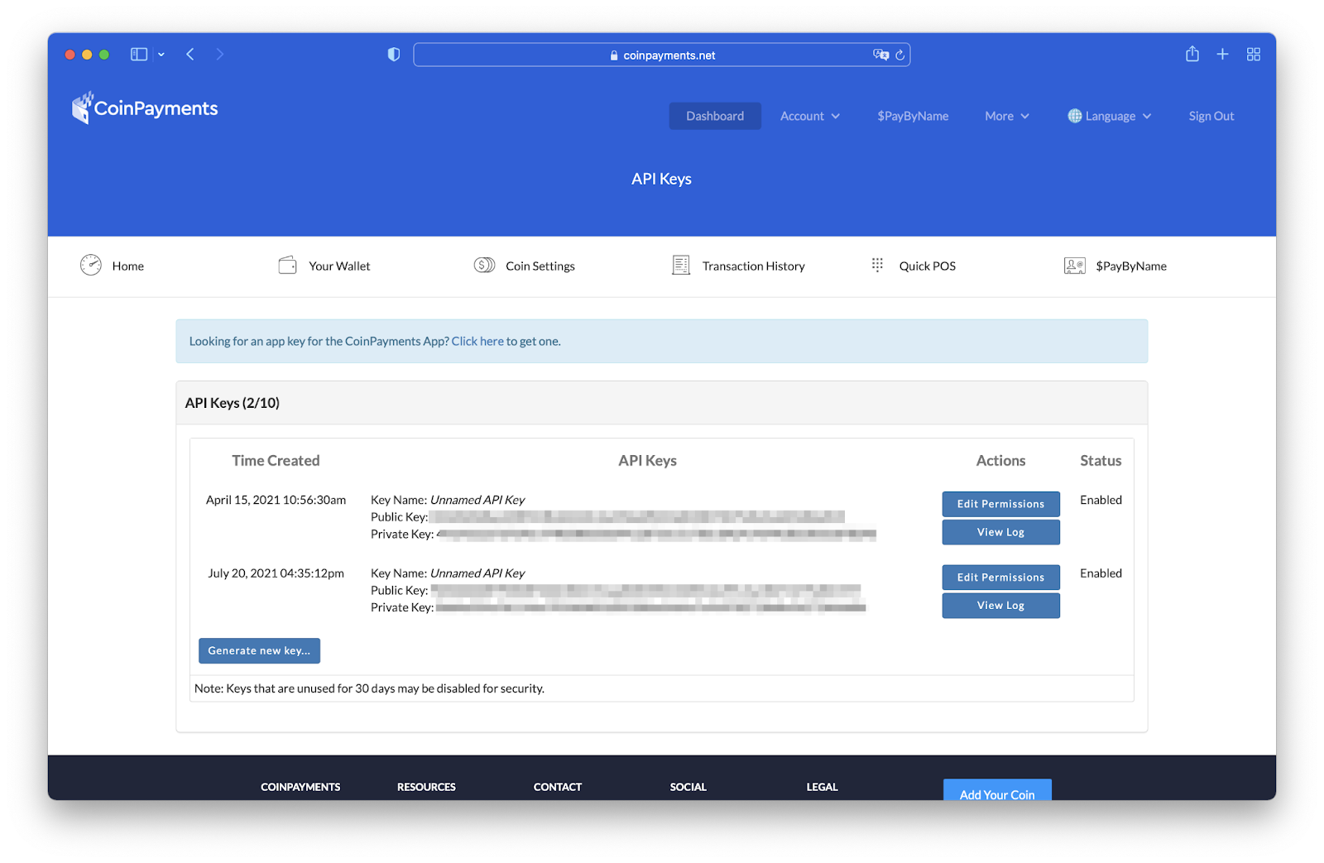Open $PayByName in top navigation
The height and width of the screenshot is (863, 1324).
(913, 116)
